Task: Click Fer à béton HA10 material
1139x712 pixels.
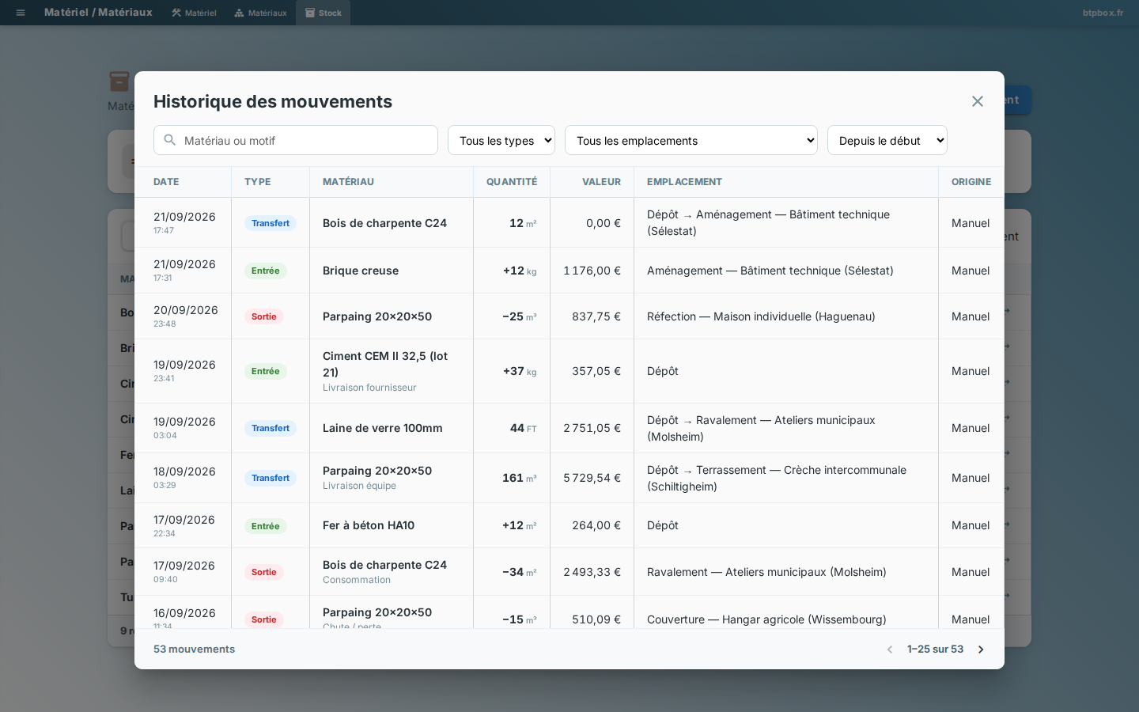Action: (x=369, y=525)
